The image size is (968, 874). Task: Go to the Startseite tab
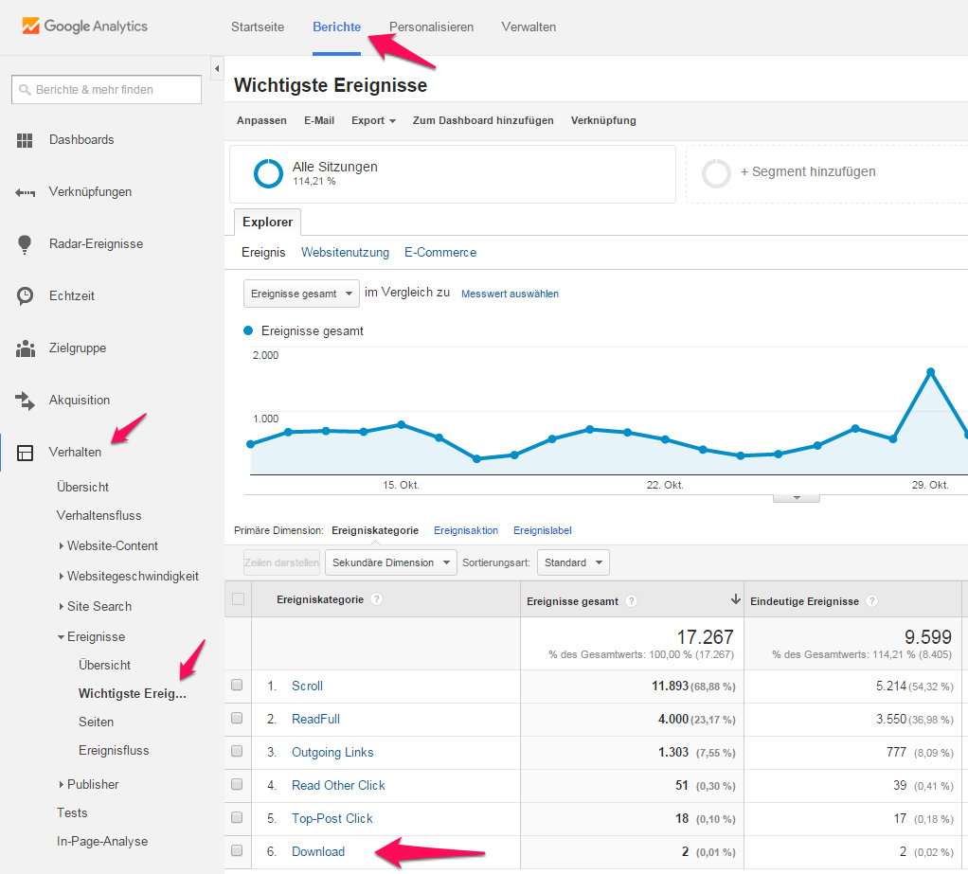click(x=258, y=27)
